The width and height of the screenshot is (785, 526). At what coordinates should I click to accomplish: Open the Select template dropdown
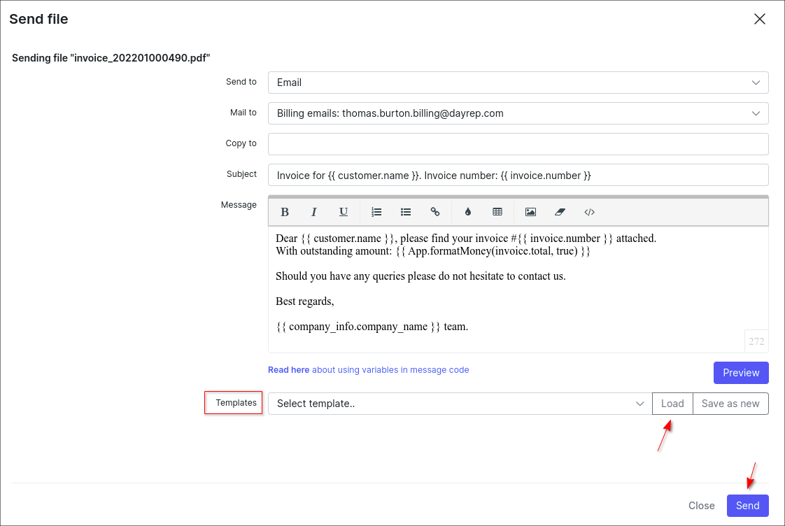coord(460,404)
